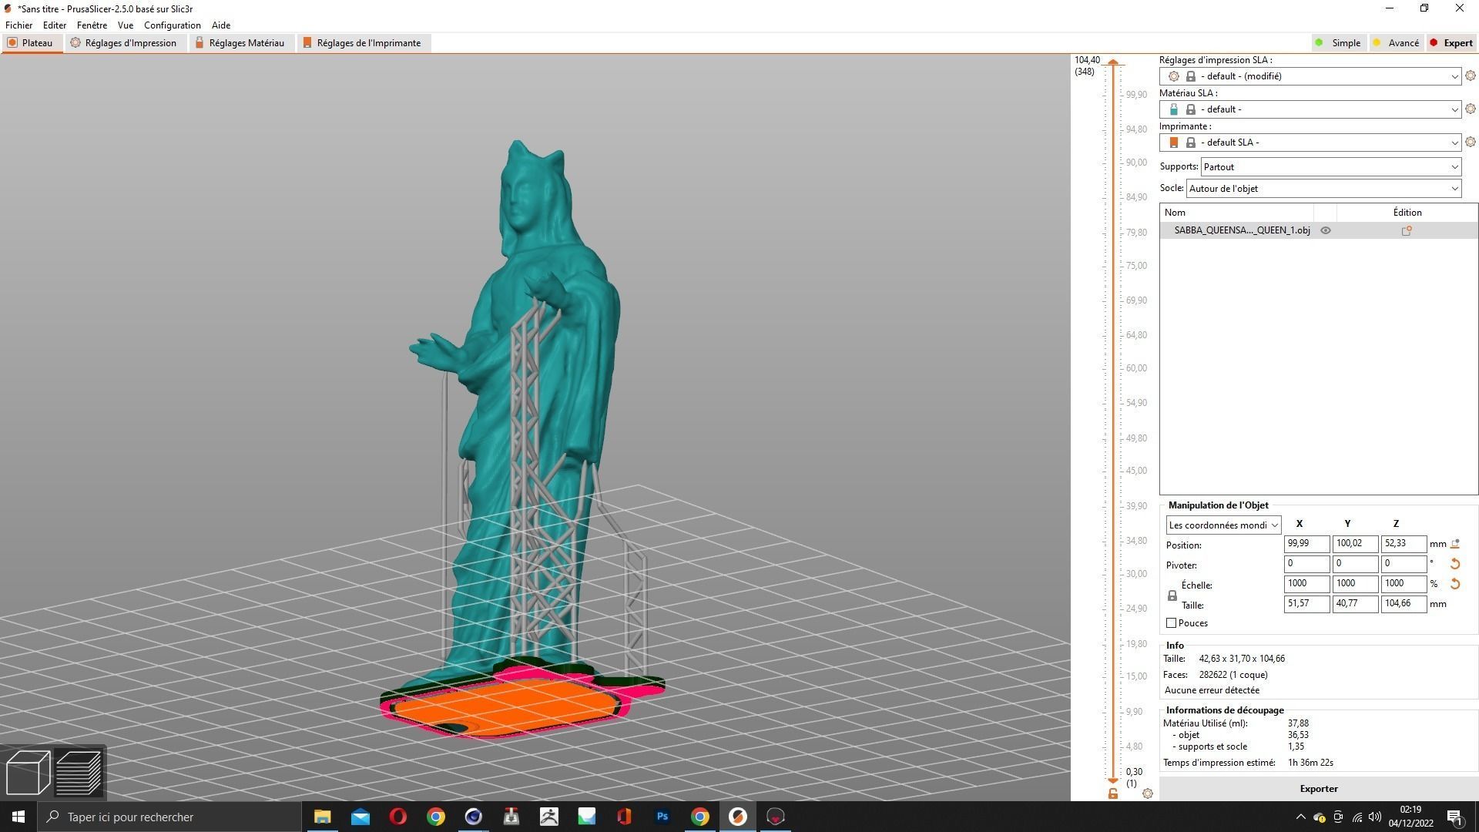Open Windows Start menu

[x=18, y=817]
